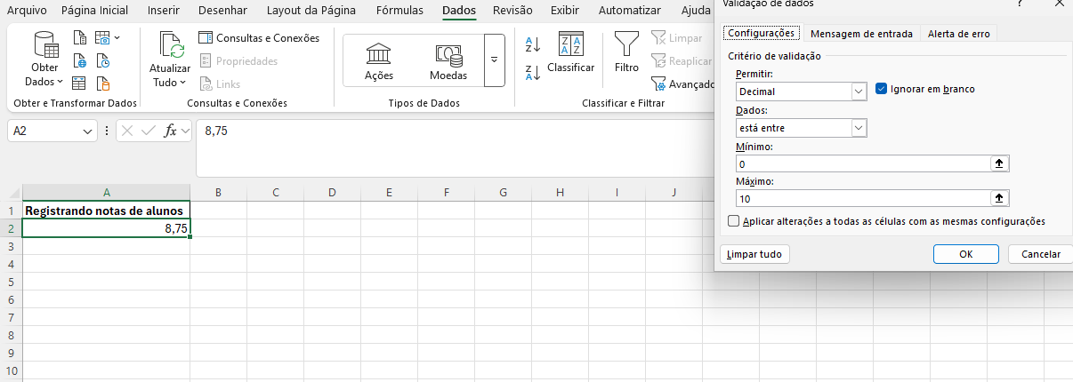Click the Máximo range selector arrow
The height and width of the screenshot is (382, 1073).
pos(999,198)
